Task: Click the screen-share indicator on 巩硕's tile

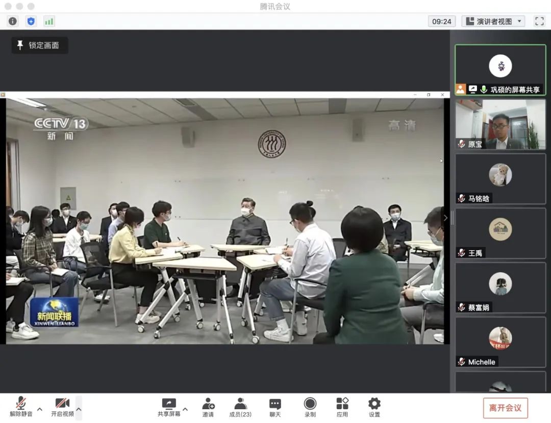Action: click(472, 90)
